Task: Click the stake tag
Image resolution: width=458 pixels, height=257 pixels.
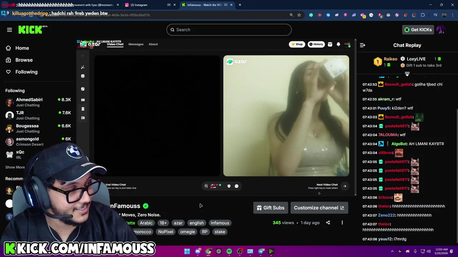Action: tap(220, 232)
